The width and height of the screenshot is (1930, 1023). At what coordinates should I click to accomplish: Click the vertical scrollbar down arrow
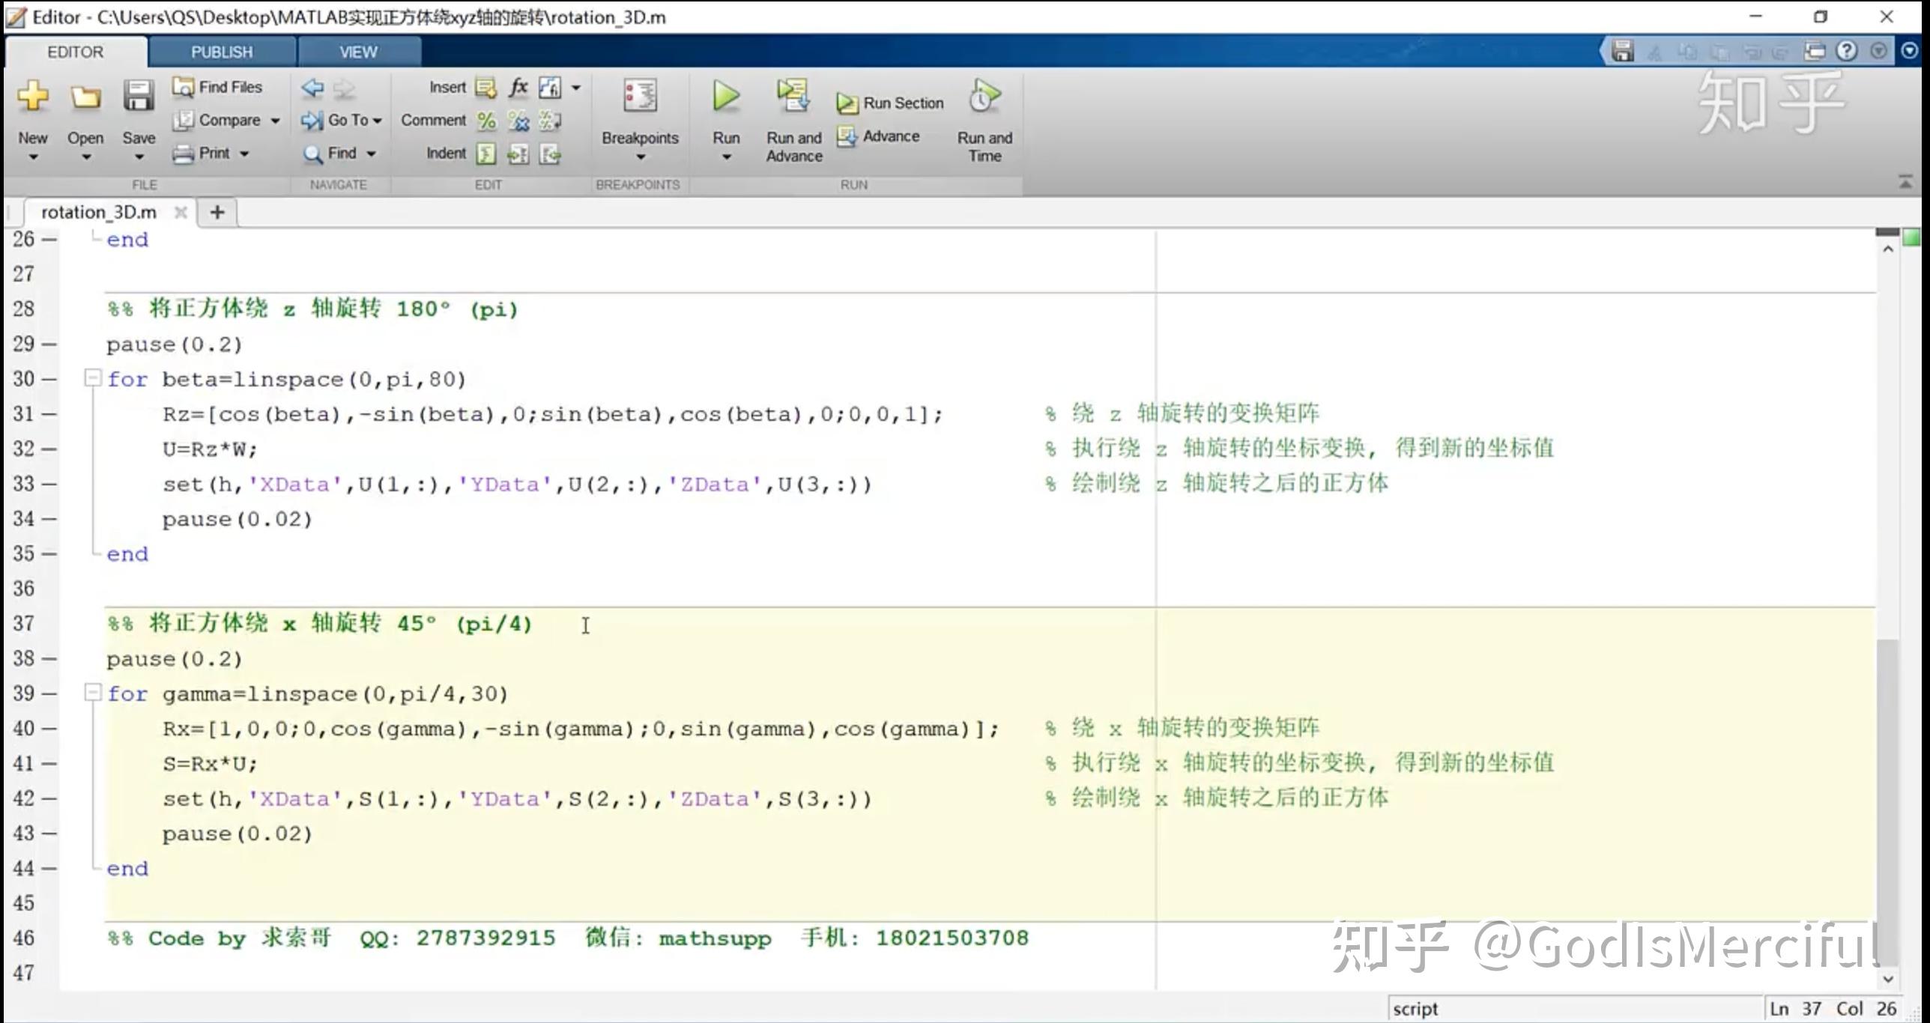1887,979
